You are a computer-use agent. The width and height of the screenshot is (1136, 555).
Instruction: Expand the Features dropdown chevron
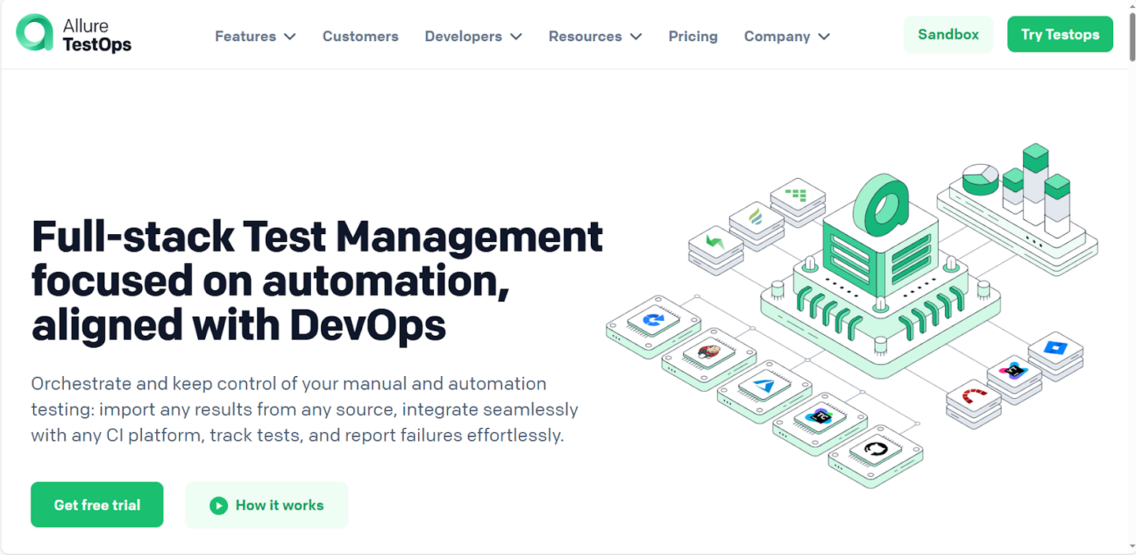click(290, 36)
